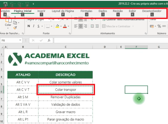
Task: Click into the formula bar field
Action: (x=111, y=40)
